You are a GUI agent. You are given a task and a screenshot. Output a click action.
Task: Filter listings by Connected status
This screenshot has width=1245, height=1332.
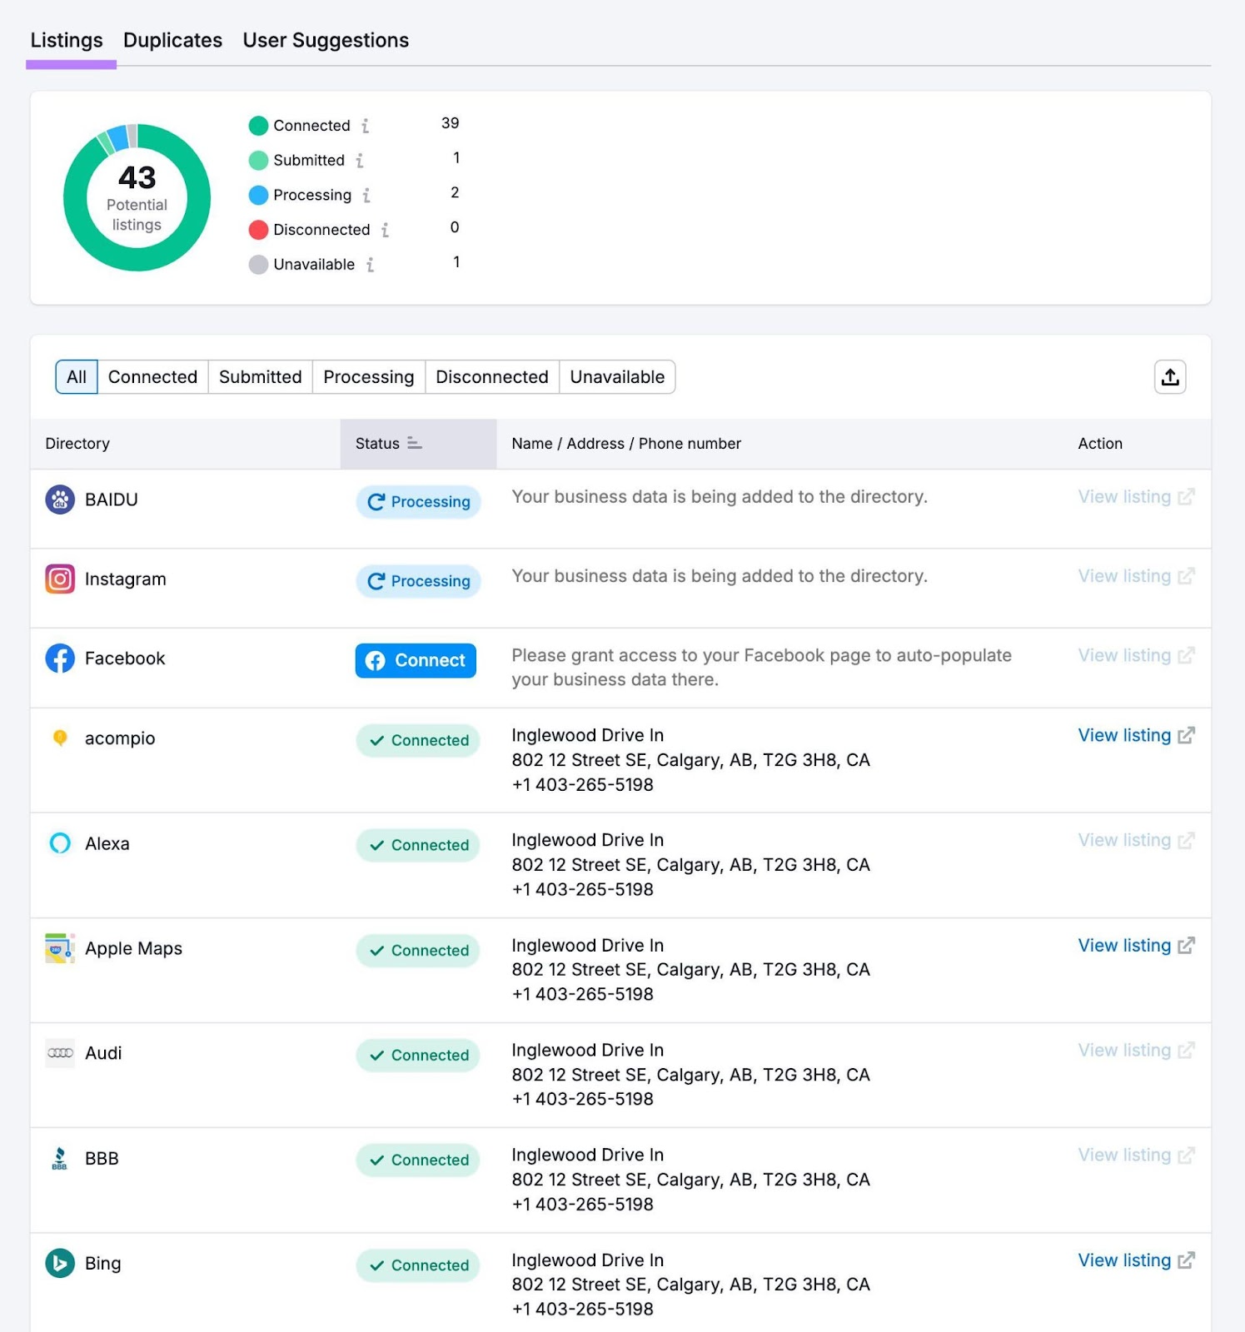click(152, 377)
